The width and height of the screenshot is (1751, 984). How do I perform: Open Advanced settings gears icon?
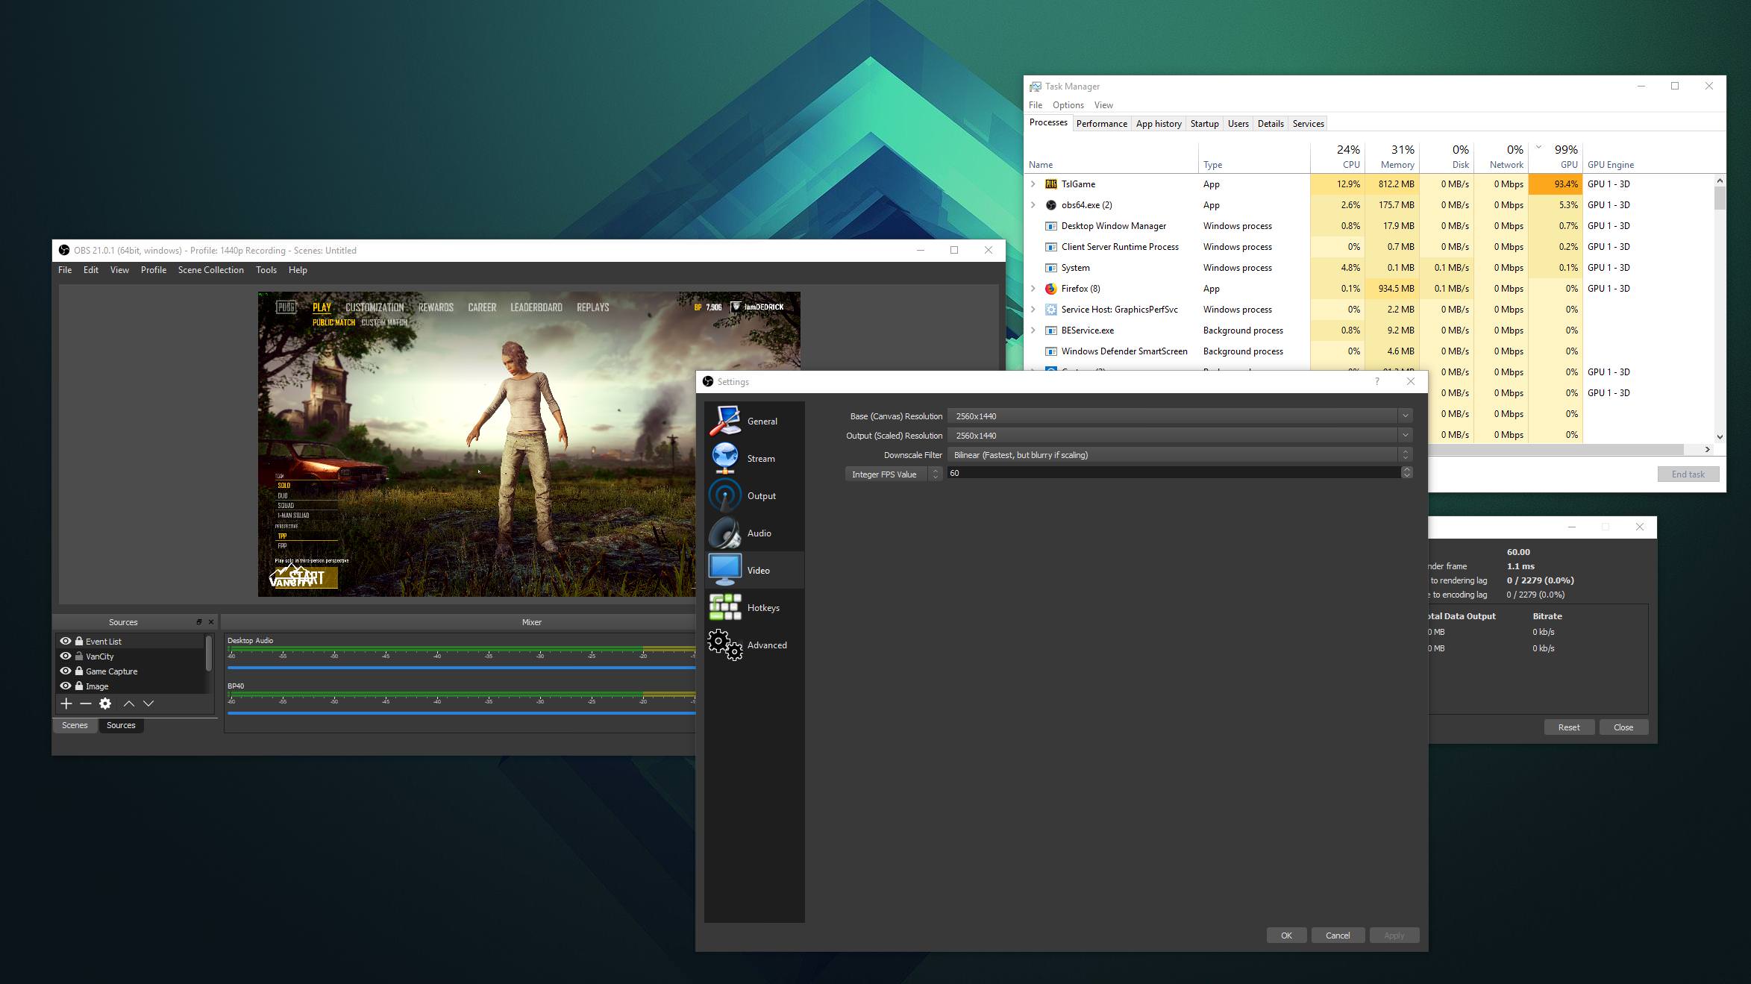click(x=724, y=645)
